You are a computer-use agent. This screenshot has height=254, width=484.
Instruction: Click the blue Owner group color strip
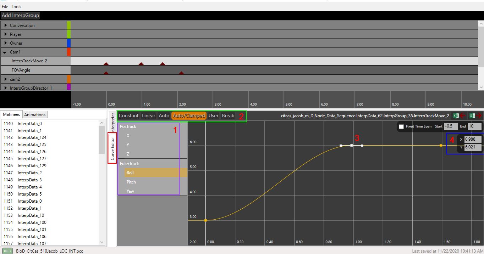click(69, 43)
